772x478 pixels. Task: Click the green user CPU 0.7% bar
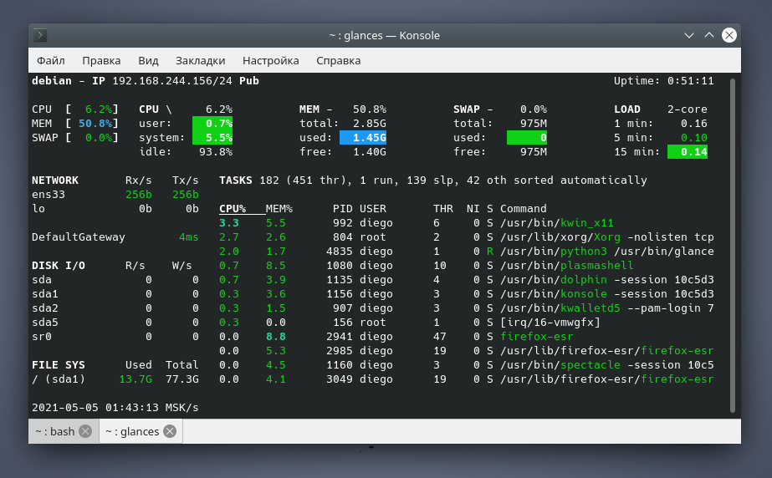click(212, 124)
